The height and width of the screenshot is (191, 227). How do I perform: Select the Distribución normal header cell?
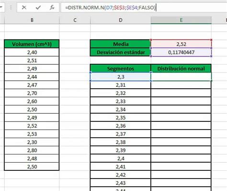(181, 69)
